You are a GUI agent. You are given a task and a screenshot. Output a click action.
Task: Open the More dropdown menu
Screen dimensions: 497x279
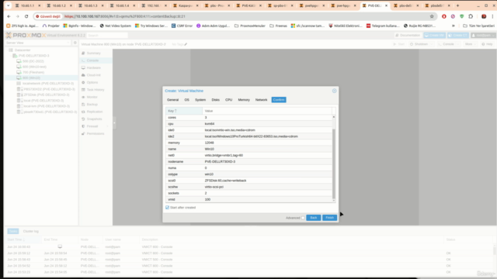click(x=470, y=44)
